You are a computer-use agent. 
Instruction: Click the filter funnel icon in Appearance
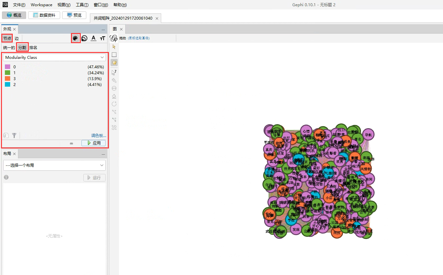click(14, 135)
